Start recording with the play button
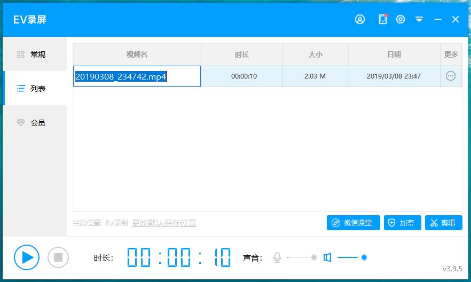471x282 pixels. point(27,257)
